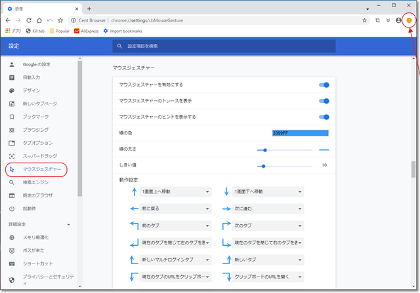Toggle マウスジェスチャーのヒントを表示する switch
Screen dimensions: 420x293
tap(324, 117)
